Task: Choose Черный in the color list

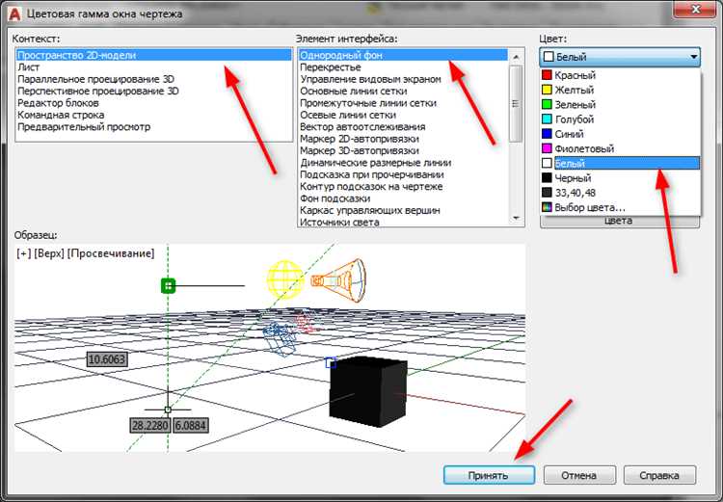Action: (x=620, y=178)
